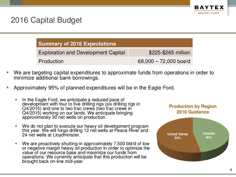The image size is (236, 177).
Task: Click the slide page number 9
Action: click(x=231, y=170)
